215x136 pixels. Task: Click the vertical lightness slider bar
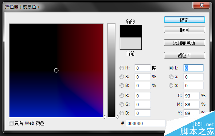tap(112, 70)
